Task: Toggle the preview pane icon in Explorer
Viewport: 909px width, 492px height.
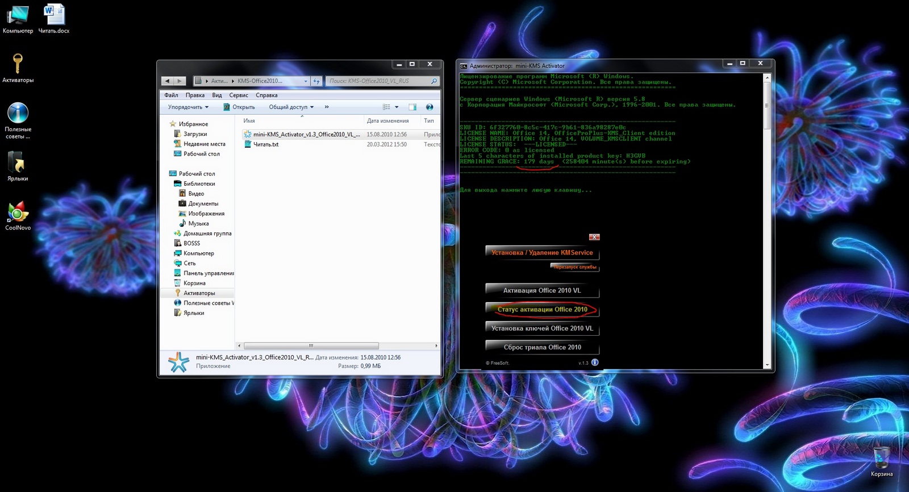Action: coord(412,107)
